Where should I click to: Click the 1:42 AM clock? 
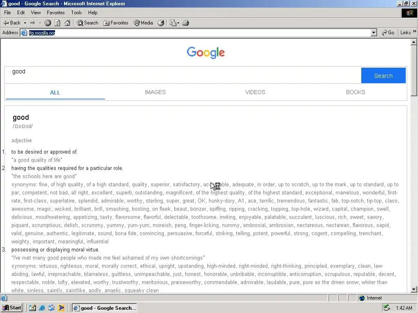(404, 308)
